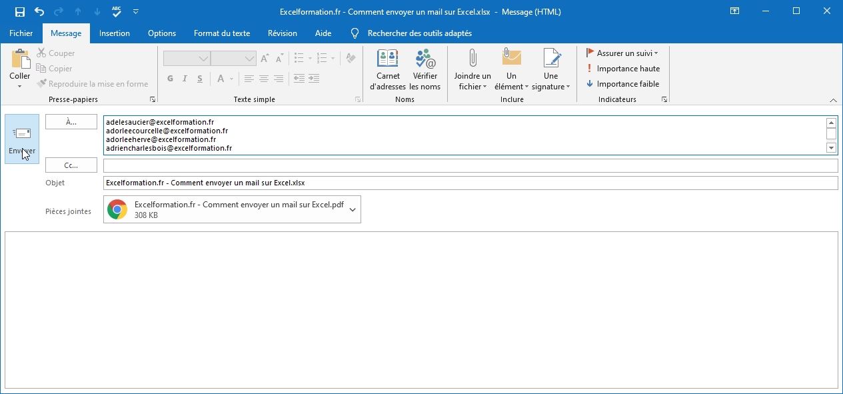Image resolution: width=843 pixels, height=394 pixels.
Task: Open the font color dropdown arrow
Action: point(232,79)
